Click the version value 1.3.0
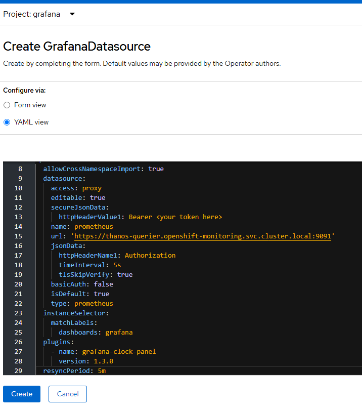362x412 pixels. pos(104,361)
